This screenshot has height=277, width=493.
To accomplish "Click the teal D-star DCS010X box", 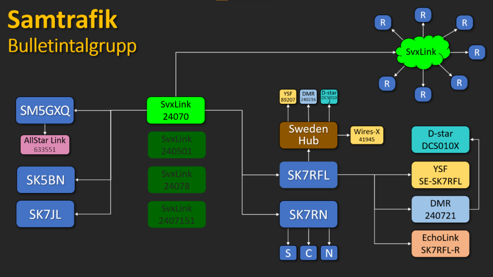I will (x=440, y=139).
